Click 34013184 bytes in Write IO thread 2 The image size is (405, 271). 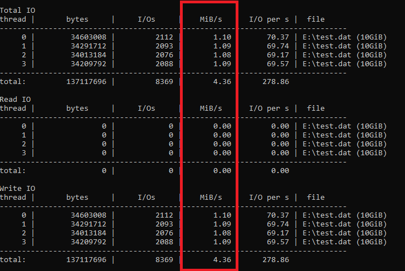(x=89, y=233)
